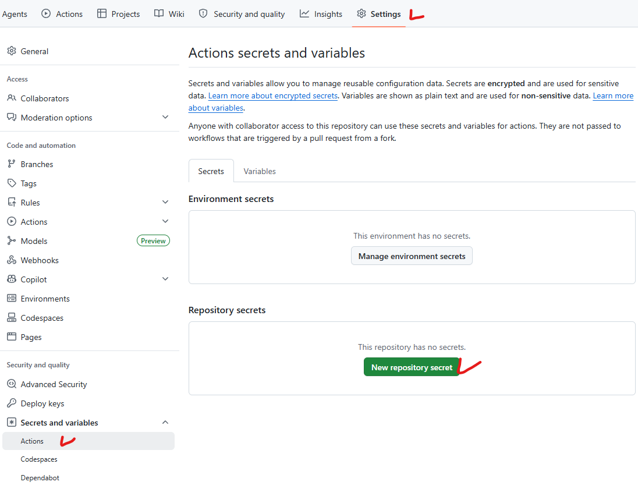Open the Security and quality tab
638x489 pixels.
(x=242, y=14)
